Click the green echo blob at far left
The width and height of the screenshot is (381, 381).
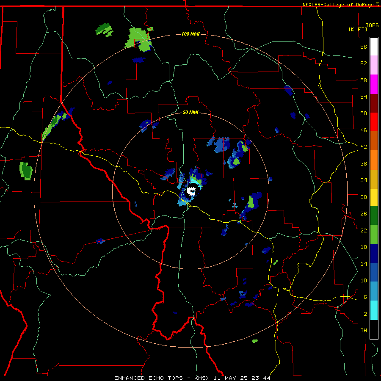[x=26, y=171]
